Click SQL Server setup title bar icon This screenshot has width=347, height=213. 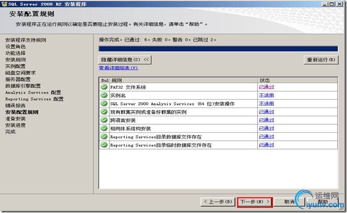pos(4,4)
